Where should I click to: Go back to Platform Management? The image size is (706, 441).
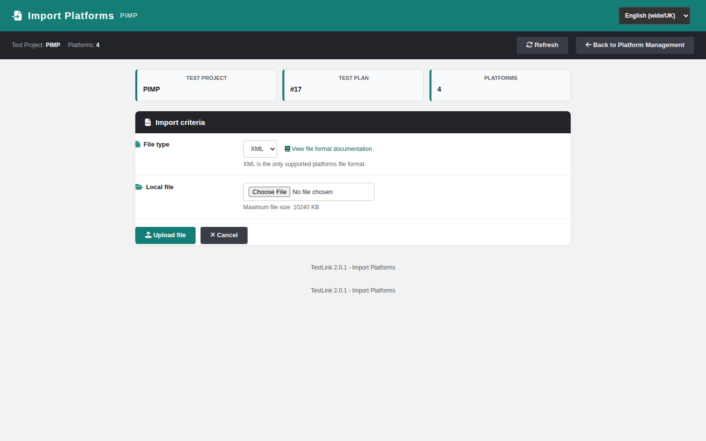[x=635, y=45]
